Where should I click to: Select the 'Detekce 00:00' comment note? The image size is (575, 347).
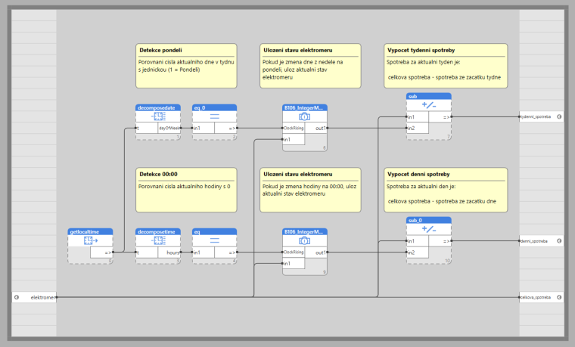(x=186, y=190)
